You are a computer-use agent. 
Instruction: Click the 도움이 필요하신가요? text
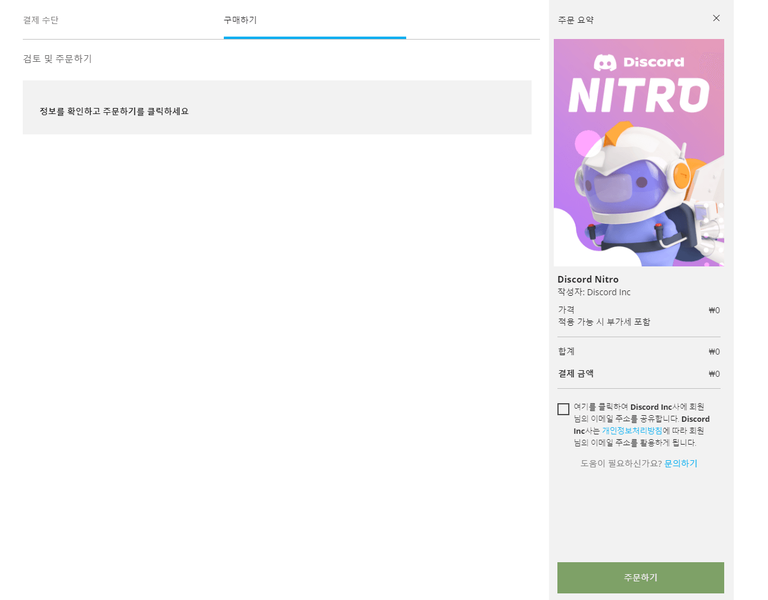coord(621,463)
